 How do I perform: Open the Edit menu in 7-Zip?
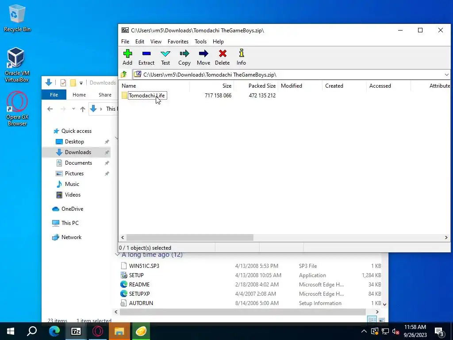point(139,42)
